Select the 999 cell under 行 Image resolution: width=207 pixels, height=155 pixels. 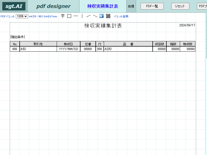pos(100,49)
